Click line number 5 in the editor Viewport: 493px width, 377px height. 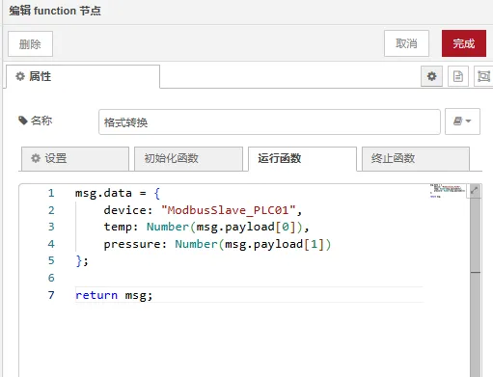click(51, 260)
